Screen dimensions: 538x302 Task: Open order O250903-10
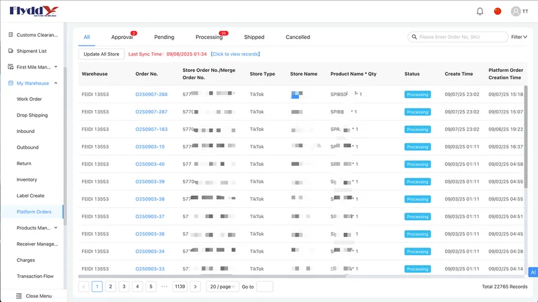tap(150, 146)
